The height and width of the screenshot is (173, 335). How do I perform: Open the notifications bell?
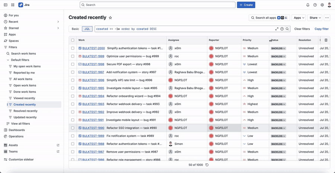(308, 5)
